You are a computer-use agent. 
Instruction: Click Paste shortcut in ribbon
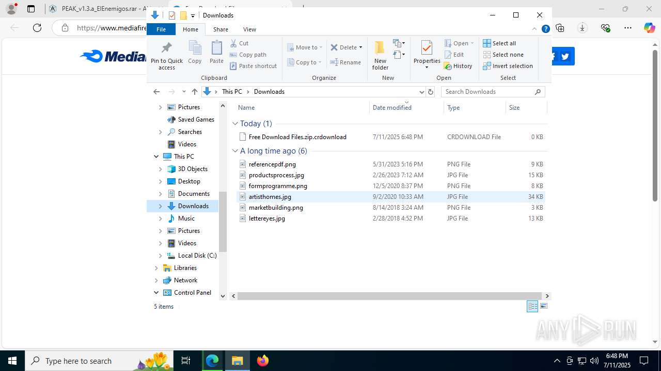point(253,66)
